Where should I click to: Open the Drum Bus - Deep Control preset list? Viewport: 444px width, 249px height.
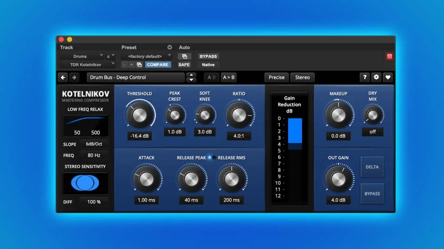tap(136, 77)
